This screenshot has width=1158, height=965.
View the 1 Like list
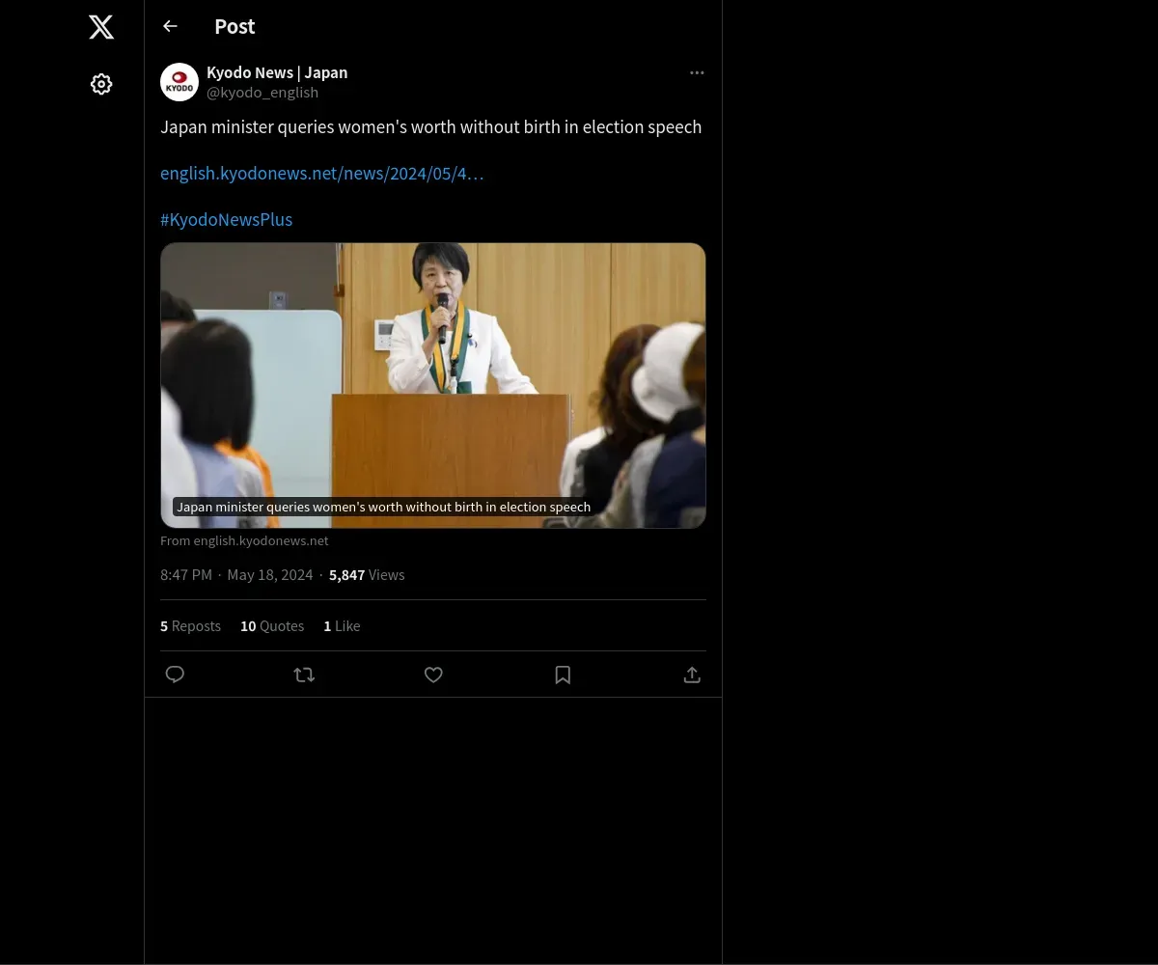point(342,626)
